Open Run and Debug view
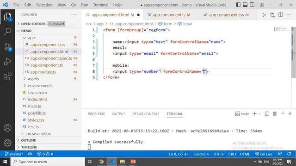The height and width of the screenshot is (166, 296). pyautogui.click(x=7, y=61)
